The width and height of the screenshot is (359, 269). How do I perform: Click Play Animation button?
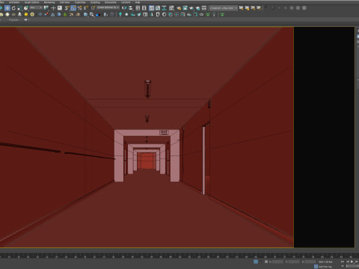pyautogui.click(x=352, y=262)
